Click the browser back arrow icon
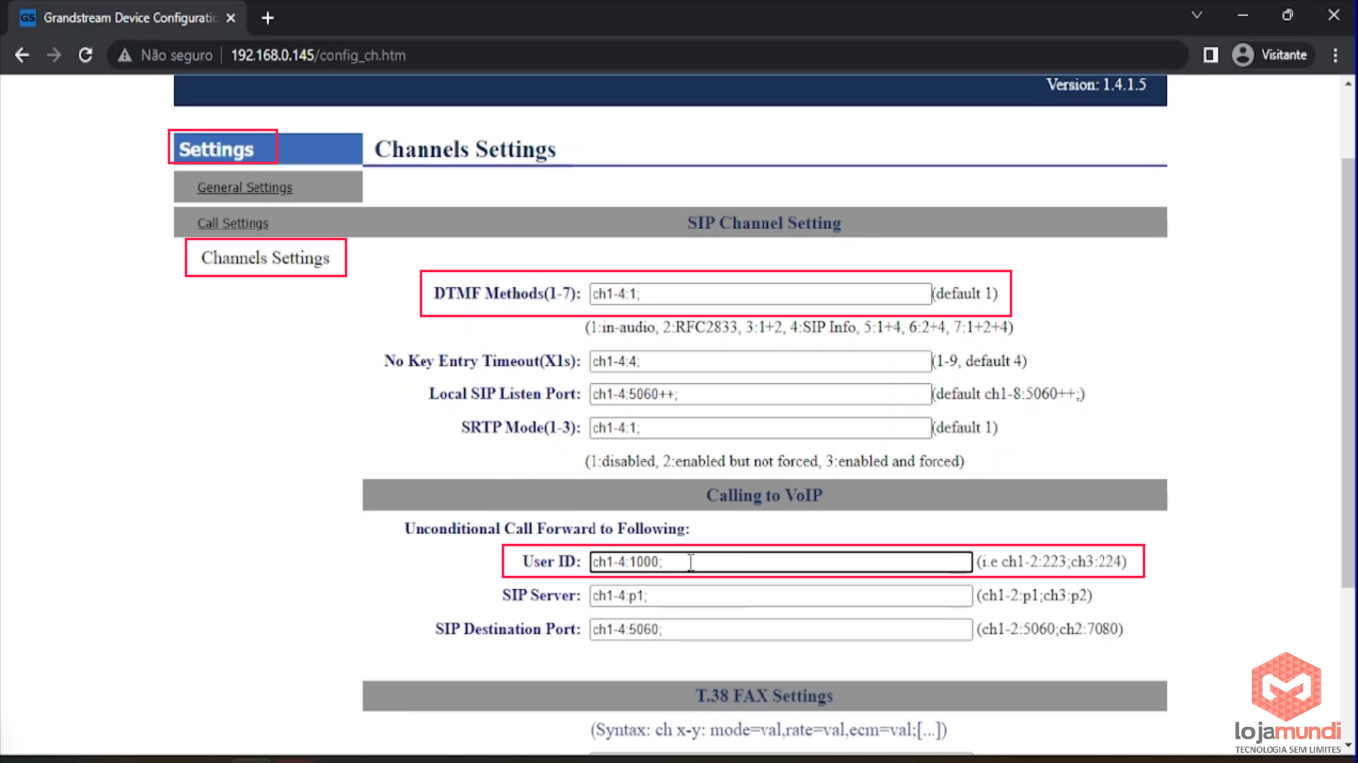The width and height of the screenshot is (1358, 763). coord(22,55)
